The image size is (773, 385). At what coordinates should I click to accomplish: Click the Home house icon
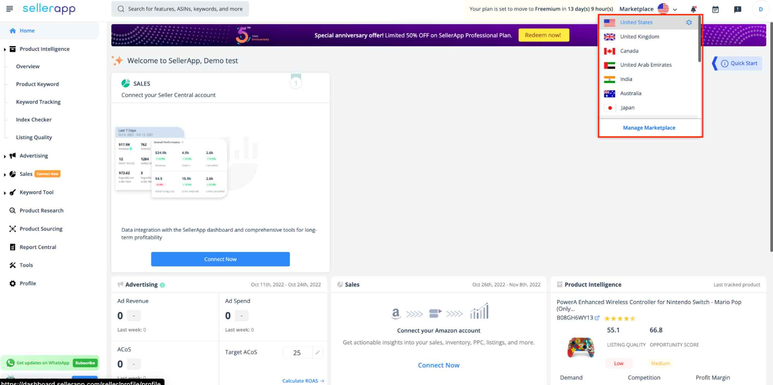click(13, 31)
